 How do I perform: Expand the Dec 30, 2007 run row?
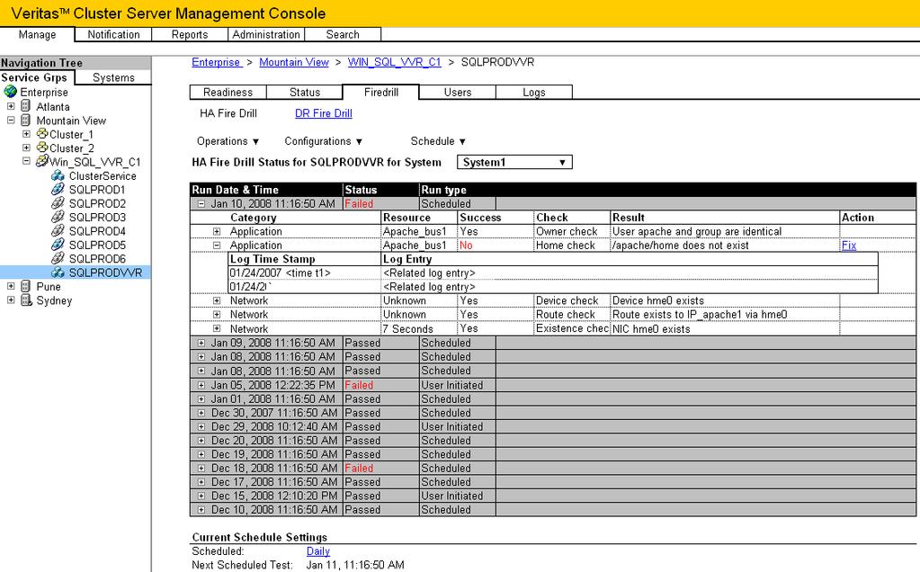[x=201, y=413]
